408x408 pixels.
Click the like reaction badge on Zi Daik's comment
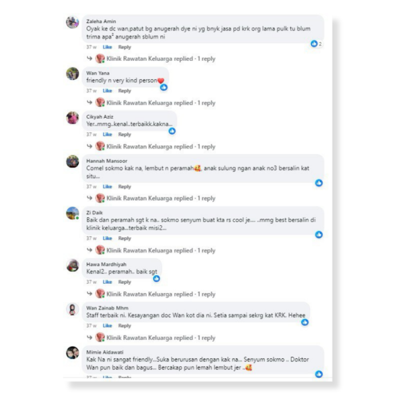point(319,235)
